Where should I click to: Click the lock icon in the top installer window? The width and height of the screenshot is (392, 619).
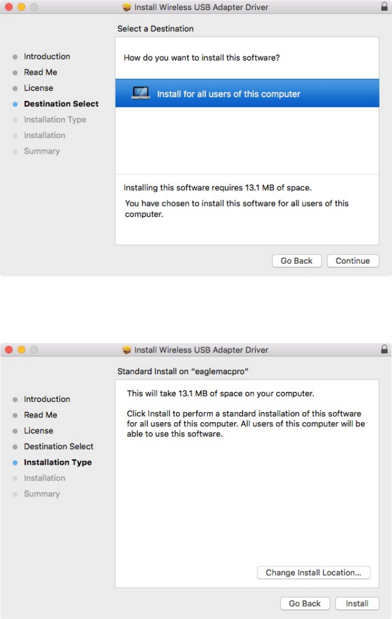point(384,7)
